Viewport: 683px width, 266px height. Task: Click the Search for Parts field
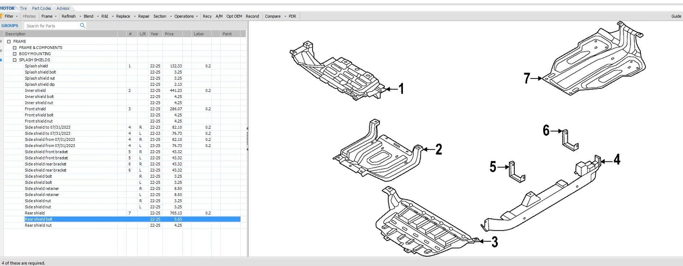52,26
